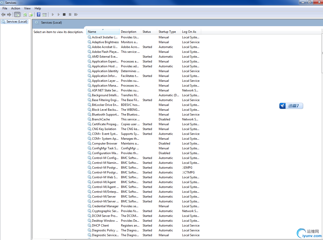Select the Configuration Manager service name

click(x=105, y=153)
